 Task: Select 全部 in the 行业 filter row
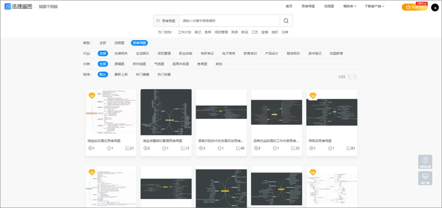click(103, 53)
